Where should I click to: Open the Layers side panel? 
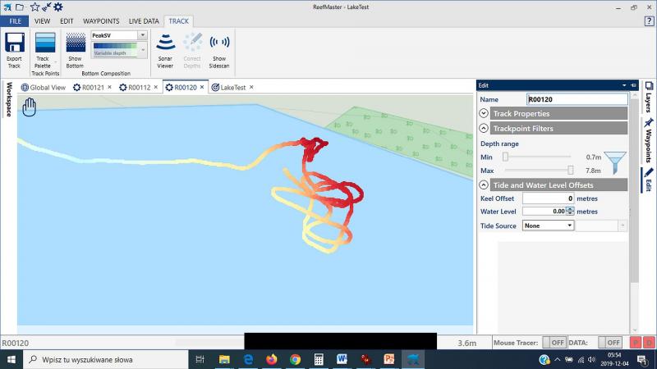[648, 97]
